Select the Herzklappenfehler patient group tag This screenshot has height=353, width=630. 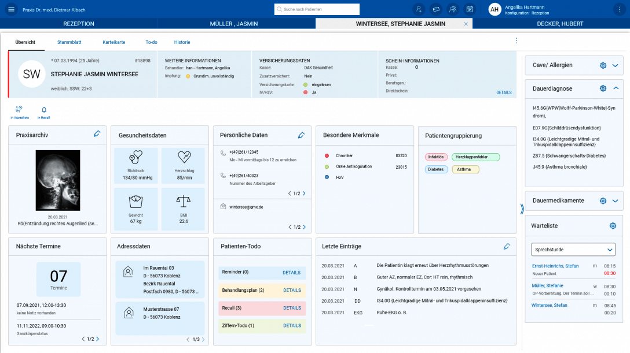click(475, 157)
